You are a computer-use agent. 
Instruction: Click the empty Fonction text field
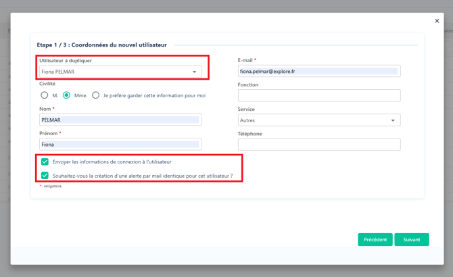318,96
